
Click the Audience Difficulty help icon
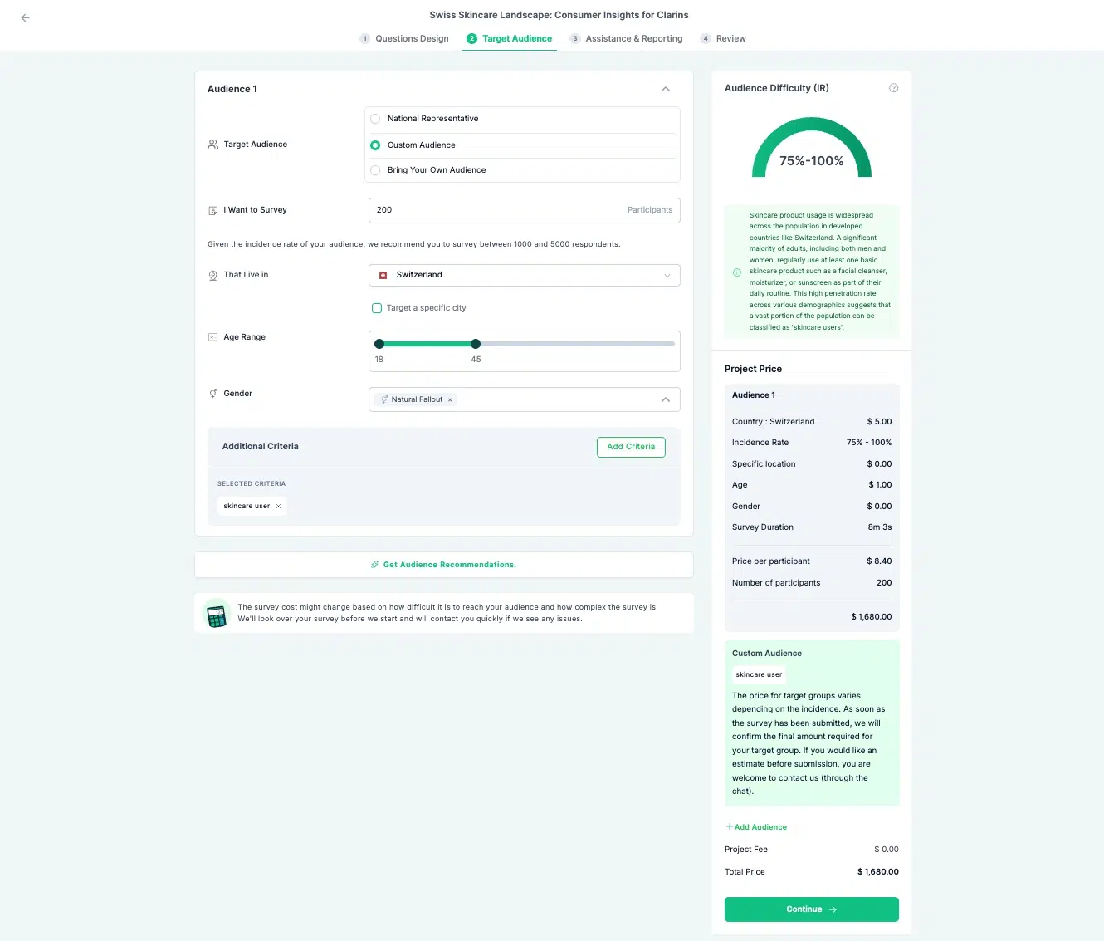coord(894,88)
